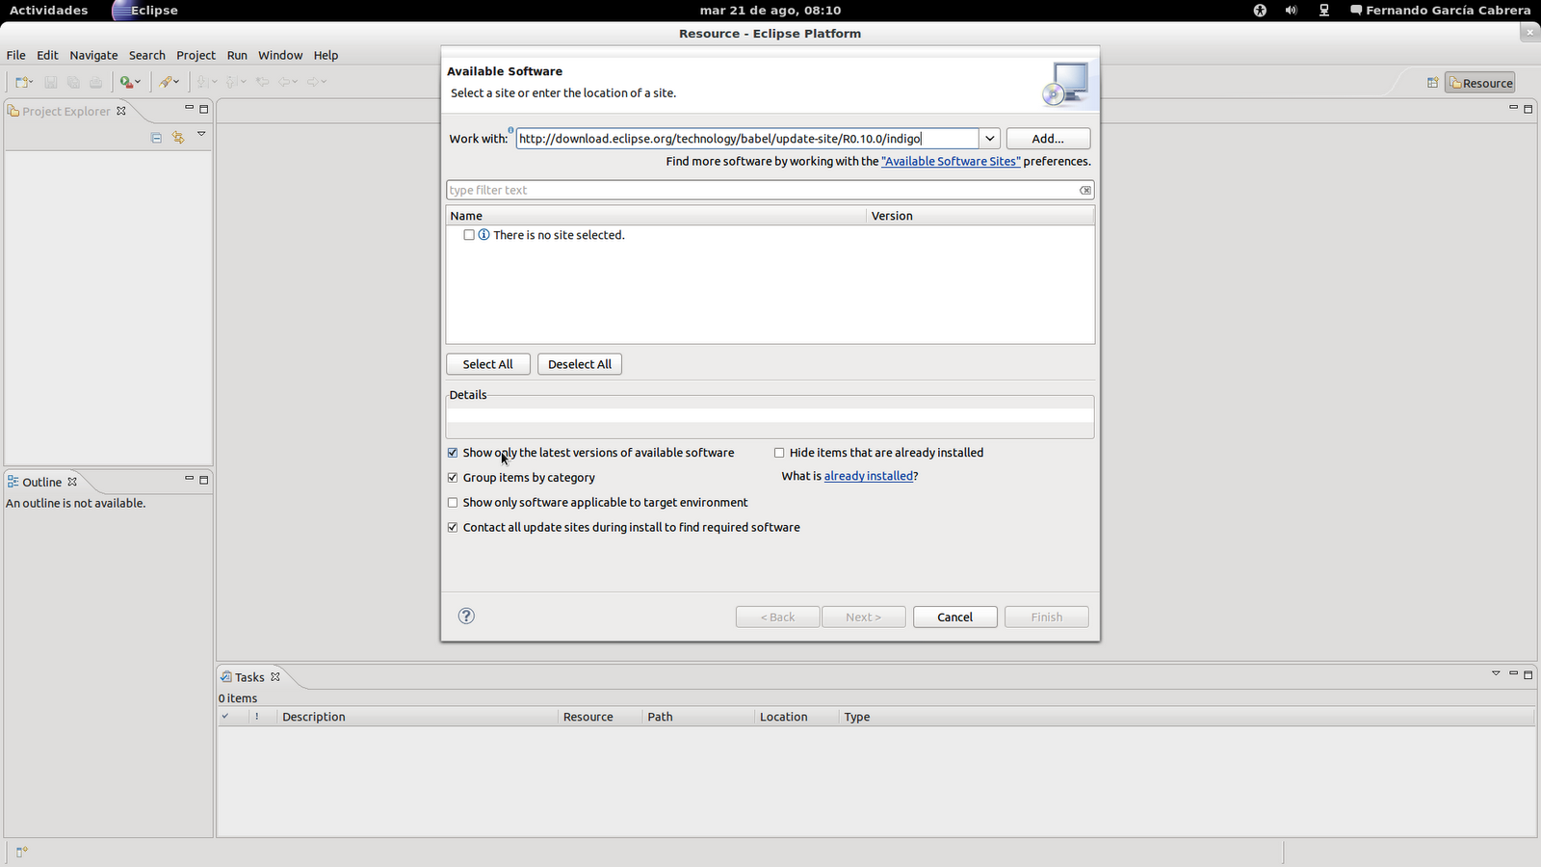1541x867 pixels.
Task: Minimize the Outline view
Action: pyautogui.click(x=189, y=478)
